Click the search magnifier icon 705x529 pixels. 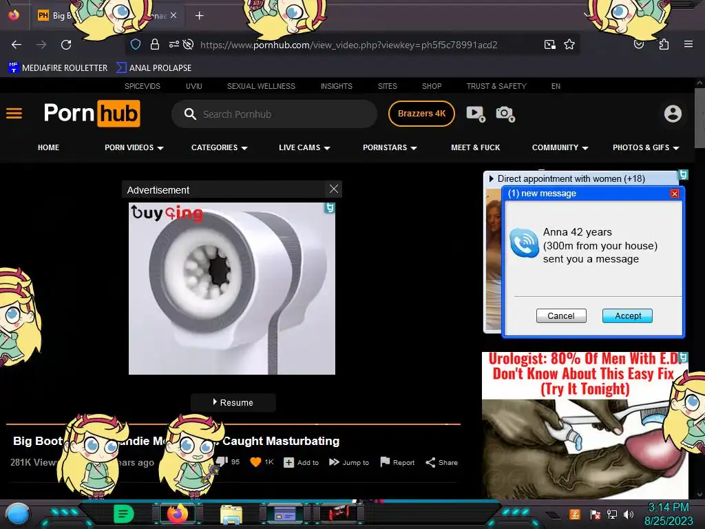[190, 114]
